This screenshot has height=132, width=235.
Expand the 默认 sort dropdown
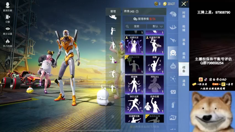(x=156, y=26)
